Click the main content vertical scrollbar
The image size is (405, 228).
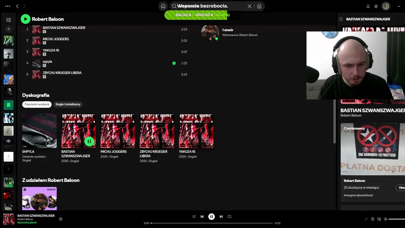click(334, 121)
